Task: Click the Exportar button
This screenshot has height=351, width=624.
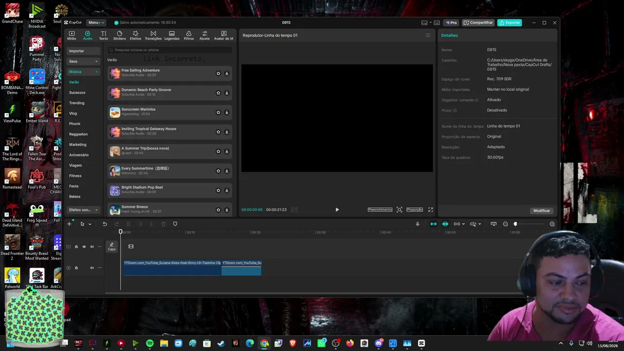Action: click(x=509, y=22)
